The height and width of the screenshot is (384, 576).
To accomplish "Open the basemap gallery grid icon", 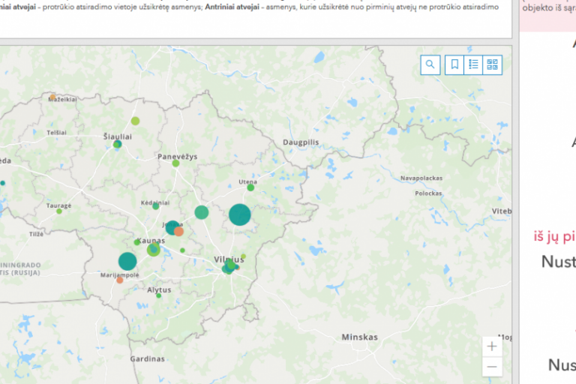I will tap(492, 65).
